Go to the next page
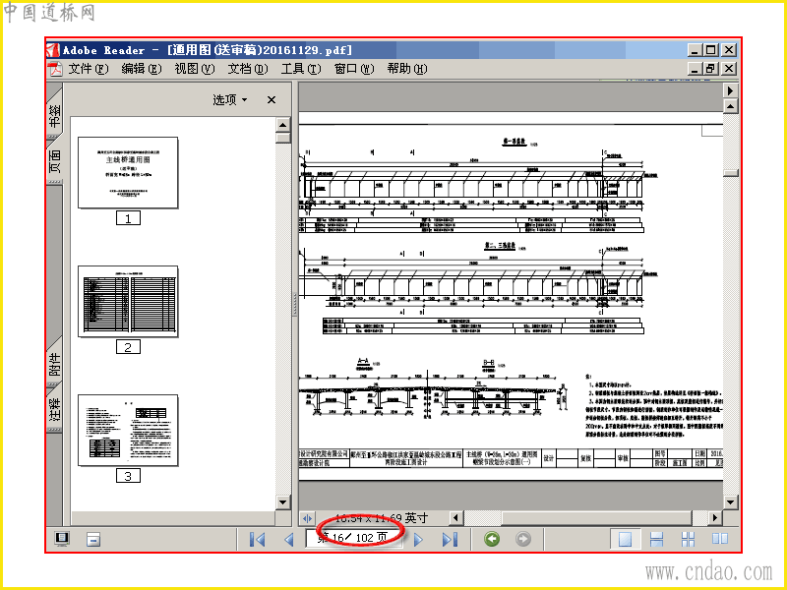 (418, 539)
